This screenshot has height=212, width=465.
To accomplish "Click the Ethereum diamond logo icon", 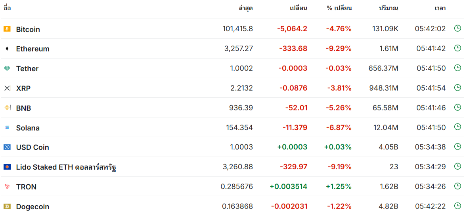I will tap(7, 49).
